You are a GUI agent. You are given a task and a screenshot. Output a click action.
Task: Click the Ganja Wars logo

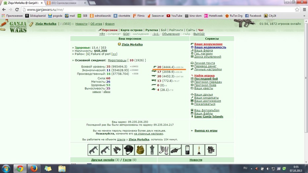(18, 27)
